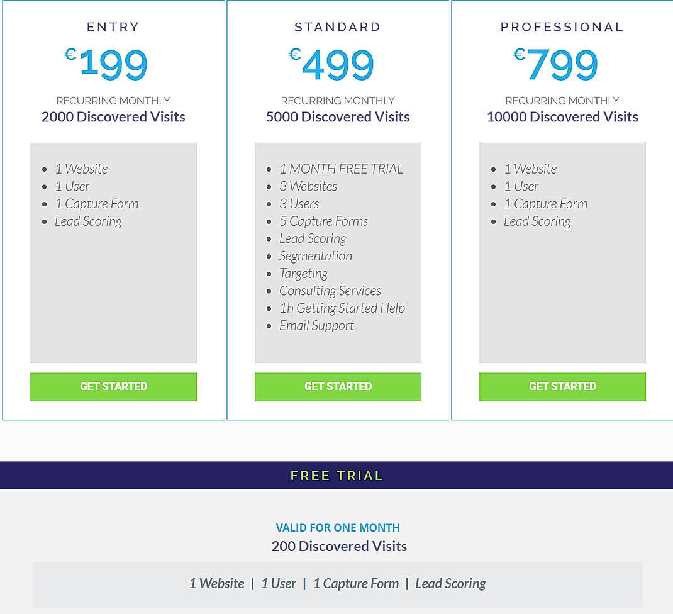Image resolution: width=673 pixels, height=614 pixels.
Task: Click GET STARTED under the Professional plan
Action: 562,386
